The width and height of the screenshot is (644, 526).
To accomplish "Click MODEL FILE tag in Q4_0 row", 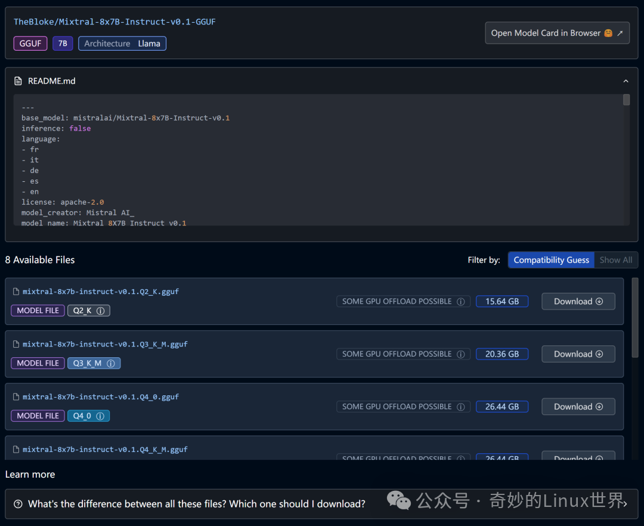I will (x=38, y=416).
